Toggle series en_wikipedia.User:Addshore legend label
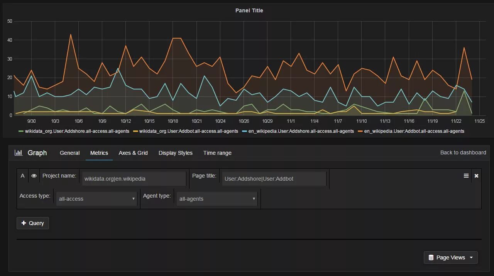Viewport: 494px width, 276px height. pyautogui.click(x=301, y=131)
